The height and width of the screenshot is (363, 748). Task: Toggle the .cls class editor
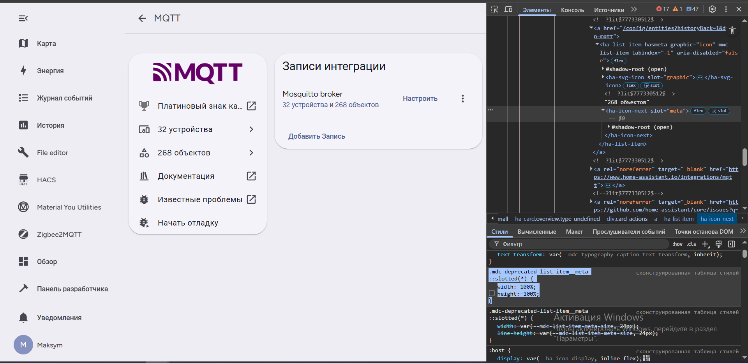pyautogui.click(x=692, y=244)
